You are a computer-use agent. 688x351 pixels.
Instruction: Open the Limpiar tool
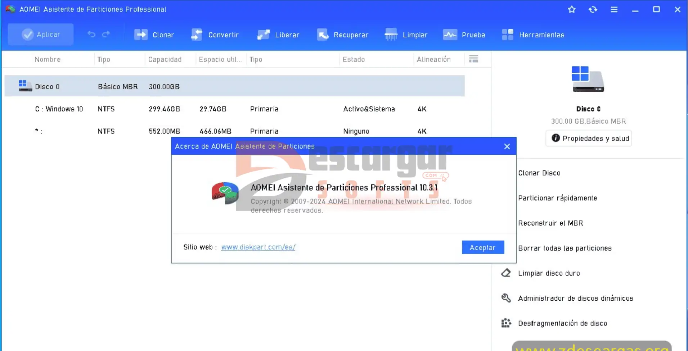coord(406,35)
